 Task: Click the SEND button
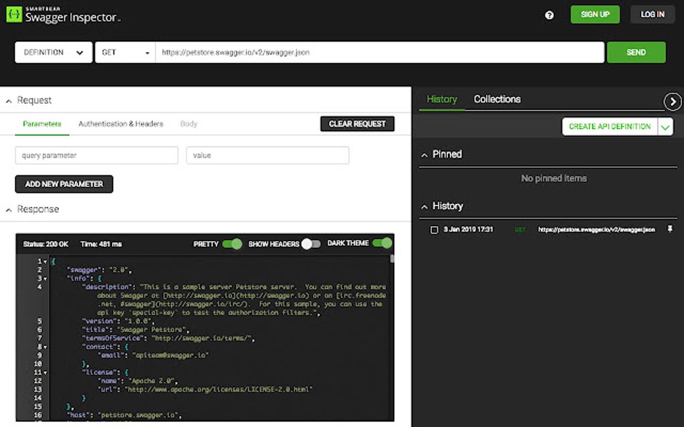(636, 52)
